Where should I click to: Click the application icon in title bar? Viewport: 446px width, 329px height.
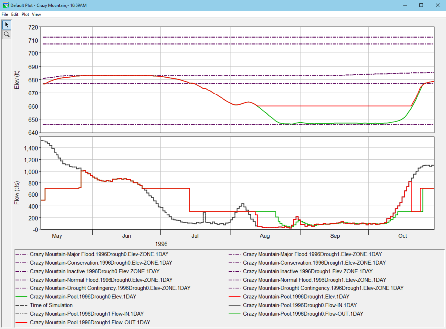pyautogui.click(x=5, y=5)
